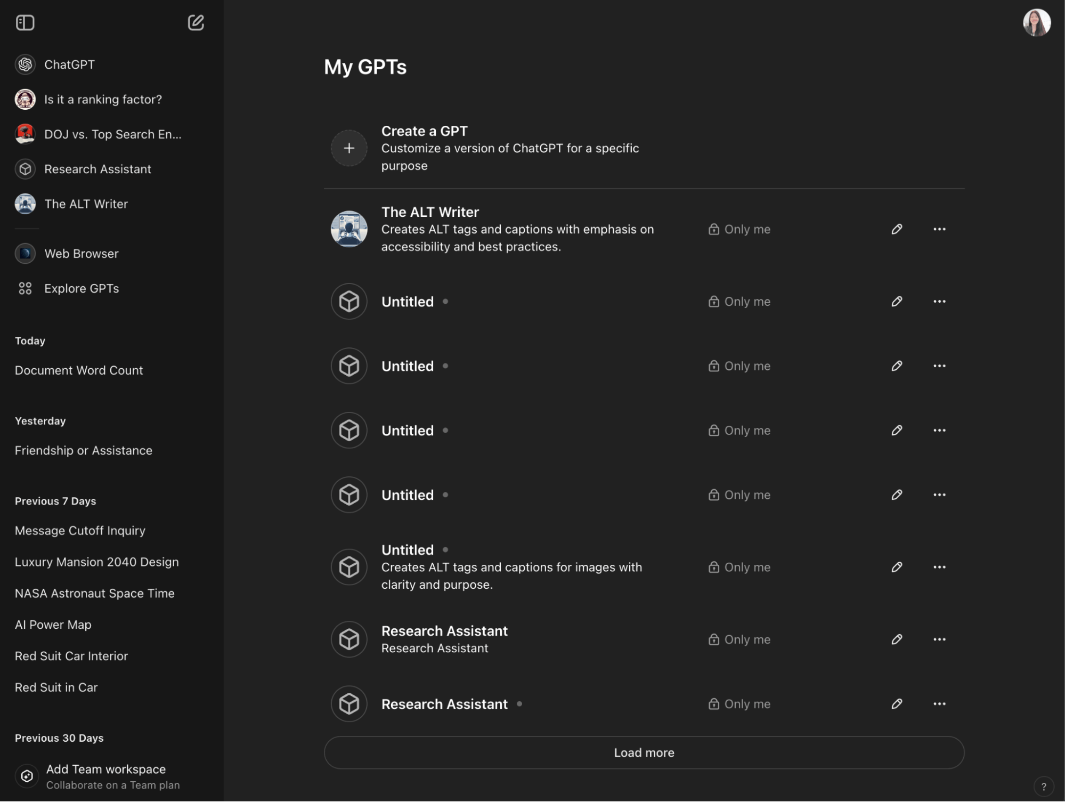Viewport: 1065px width, 802px height.
Task: Click The ALT Writer title in the list
Action: [430, 212]
